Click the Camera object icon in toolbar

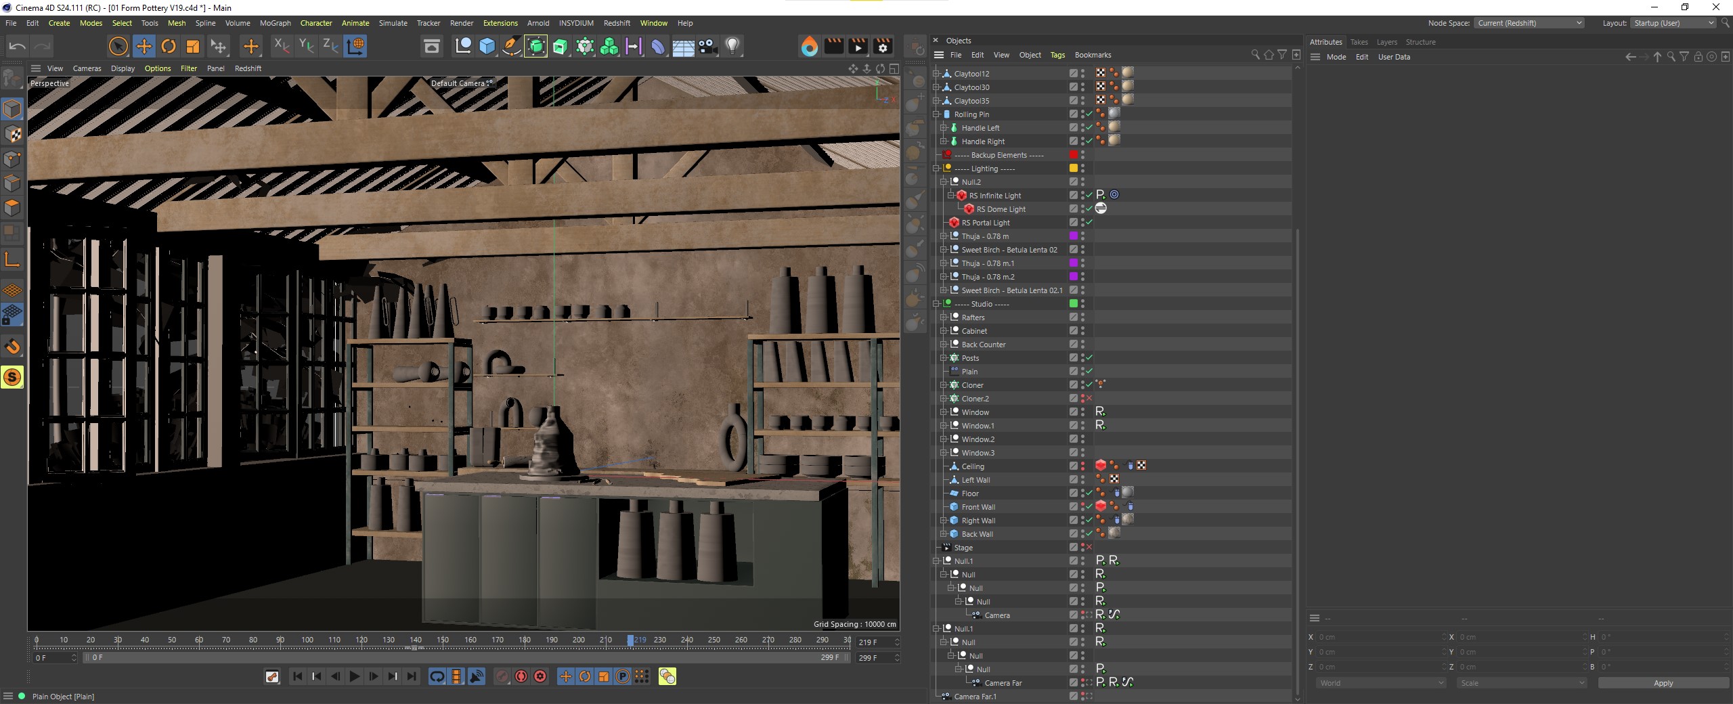point(707,46)
